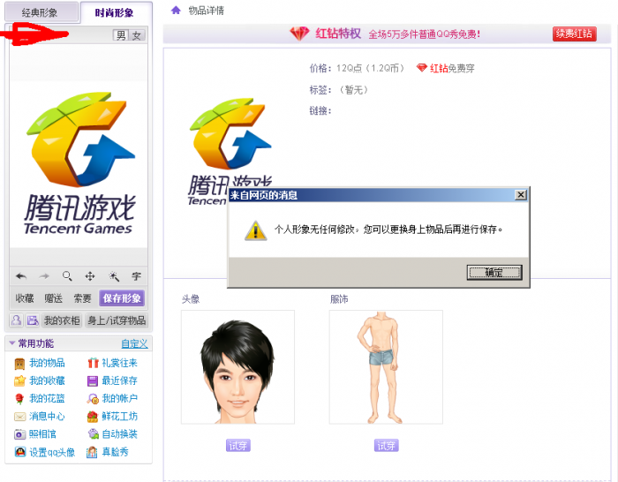Open the 消息中心 link
Viewport: 618px width, 482px height.
(x=47, y=416)
